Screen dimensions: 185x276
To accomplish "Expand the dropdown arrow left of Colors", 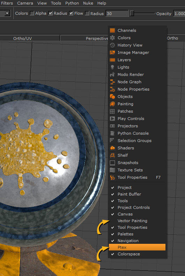I will pos(7,13).
